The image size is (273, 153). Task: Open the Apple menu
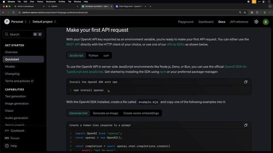coord(4,2)
